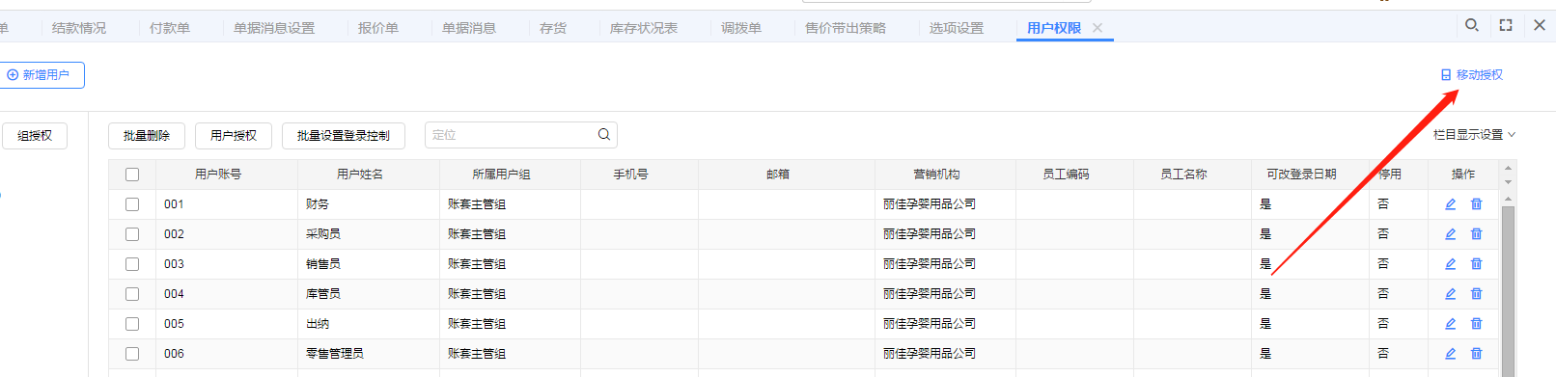Check the box for user 003
The image size is (1556, 377).
[132, 264]
